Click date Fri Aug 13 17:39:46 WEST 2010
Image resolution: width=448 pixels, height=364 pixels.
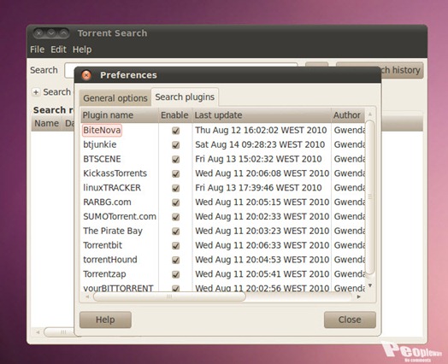click(x=258, y=188)
